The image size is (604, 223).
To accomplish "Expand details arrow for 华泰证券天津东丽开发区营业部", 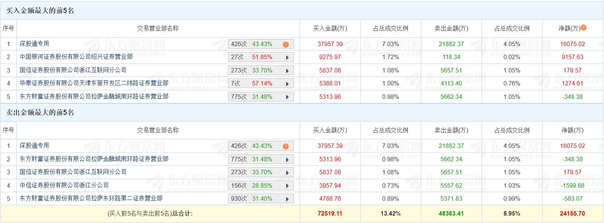I will tap(287, 84).
